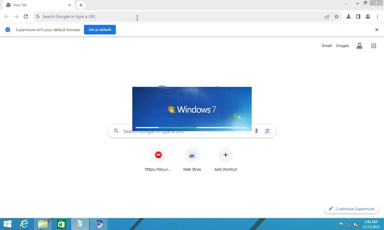
Task: Click the Google search box on page
Action: (192, 131)
